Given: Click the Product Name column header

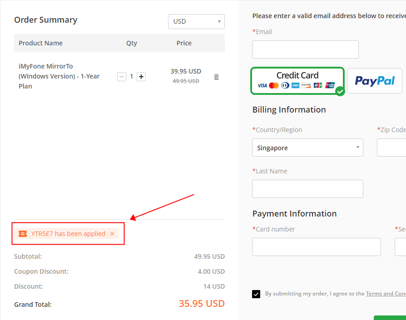Looking at the screenshot, I should [41, 43].
